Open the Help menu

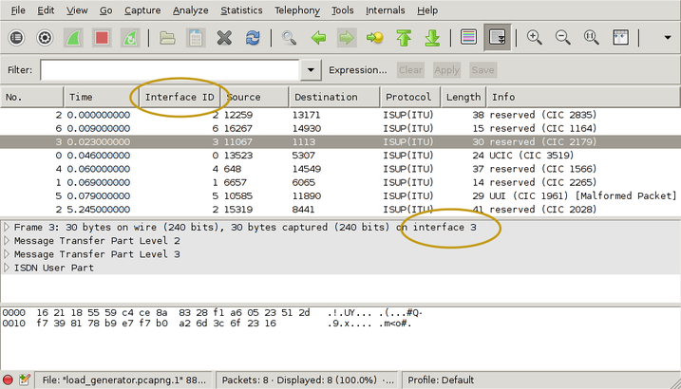[x=427, y=10]
